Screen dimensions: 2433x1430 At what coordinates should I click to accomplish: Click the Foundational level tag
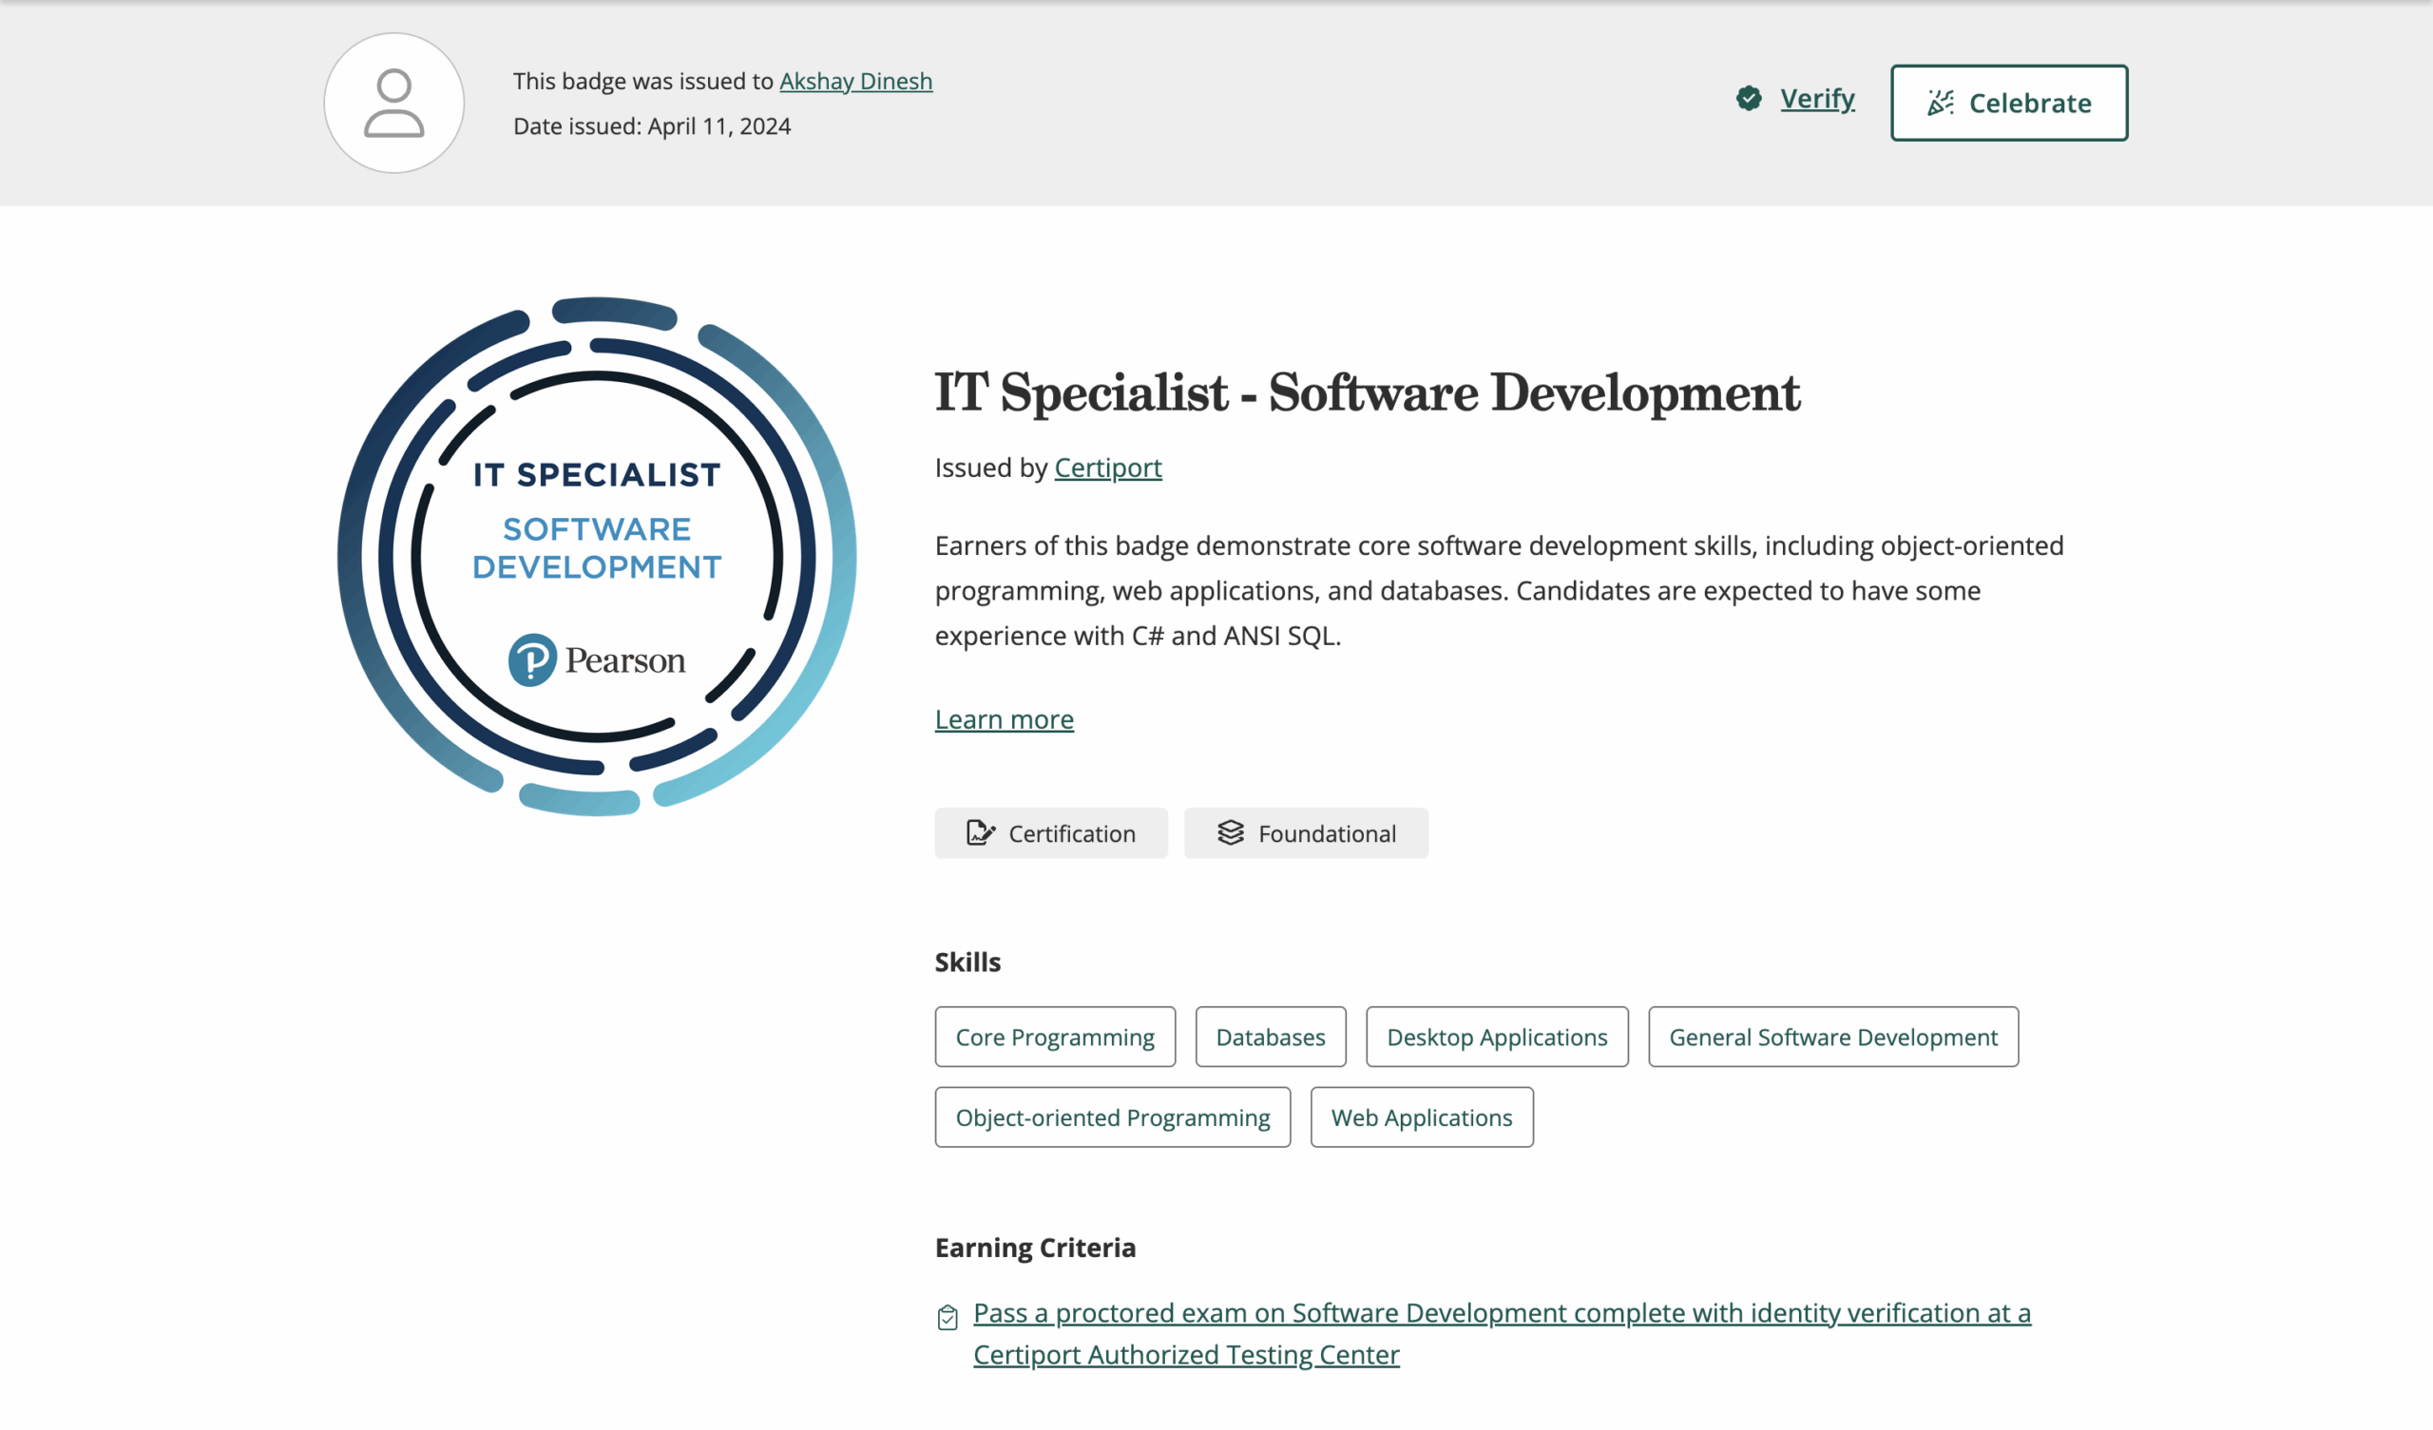1306,833
